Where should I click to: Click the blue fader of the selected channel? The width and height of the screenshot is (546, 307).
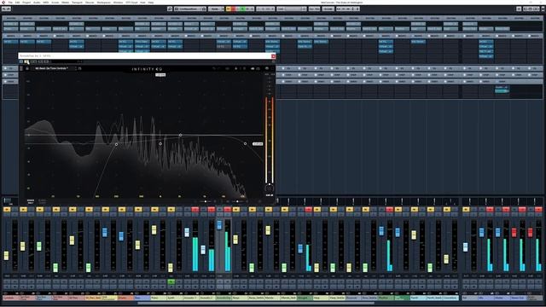(x=219, y=225)
